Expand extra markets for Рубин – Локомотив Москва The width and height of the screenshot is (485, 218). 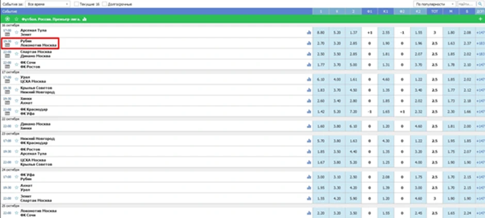(x=480, y=43)
